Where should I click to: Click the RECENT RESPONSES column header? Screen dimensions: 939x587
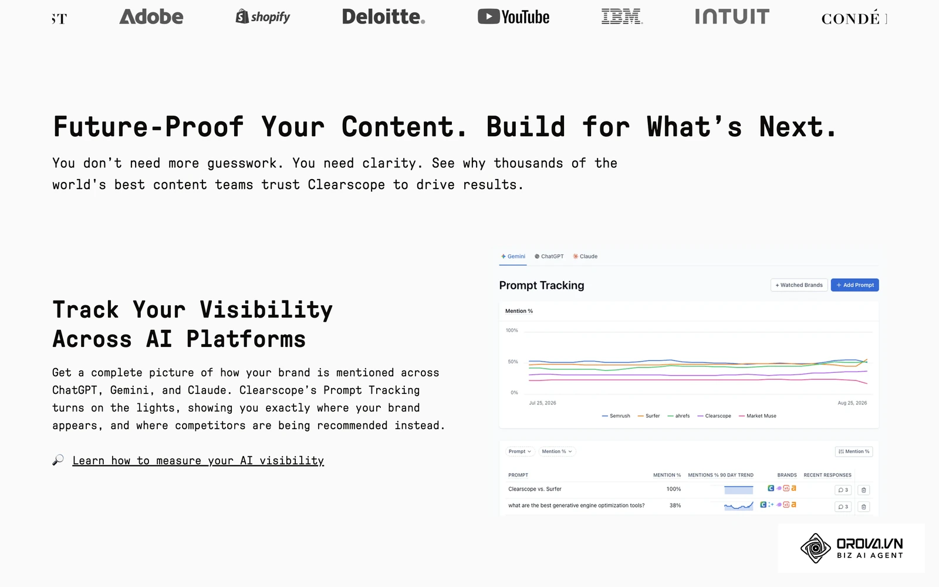[x=827, y=475]
